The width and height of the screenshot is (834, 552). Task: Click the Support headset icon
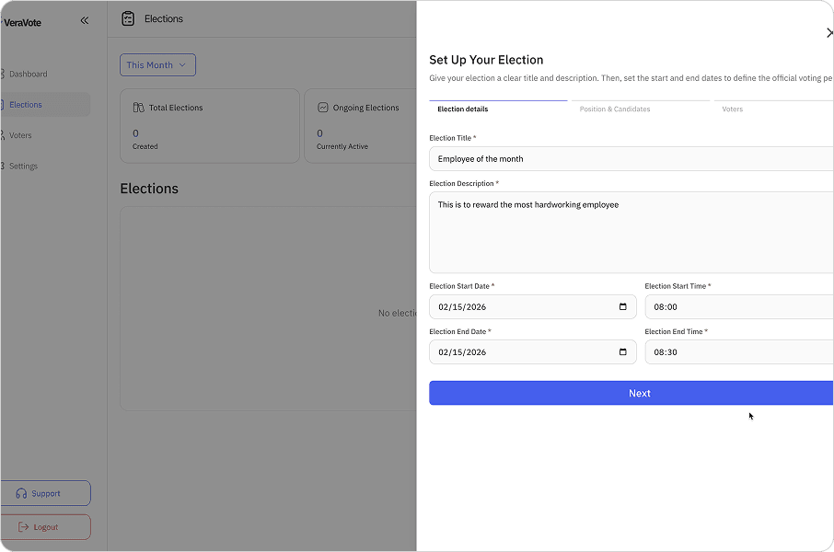pyautogui.click(x=20, y=493)
